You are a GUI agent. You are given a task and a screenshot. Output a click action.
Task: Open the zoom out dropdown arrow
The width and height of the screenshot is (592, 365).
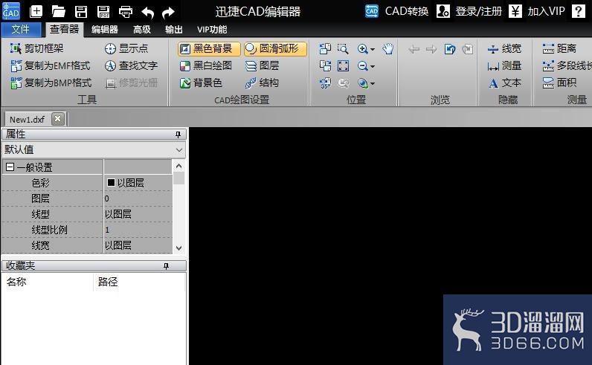click(x=373, y=67)
